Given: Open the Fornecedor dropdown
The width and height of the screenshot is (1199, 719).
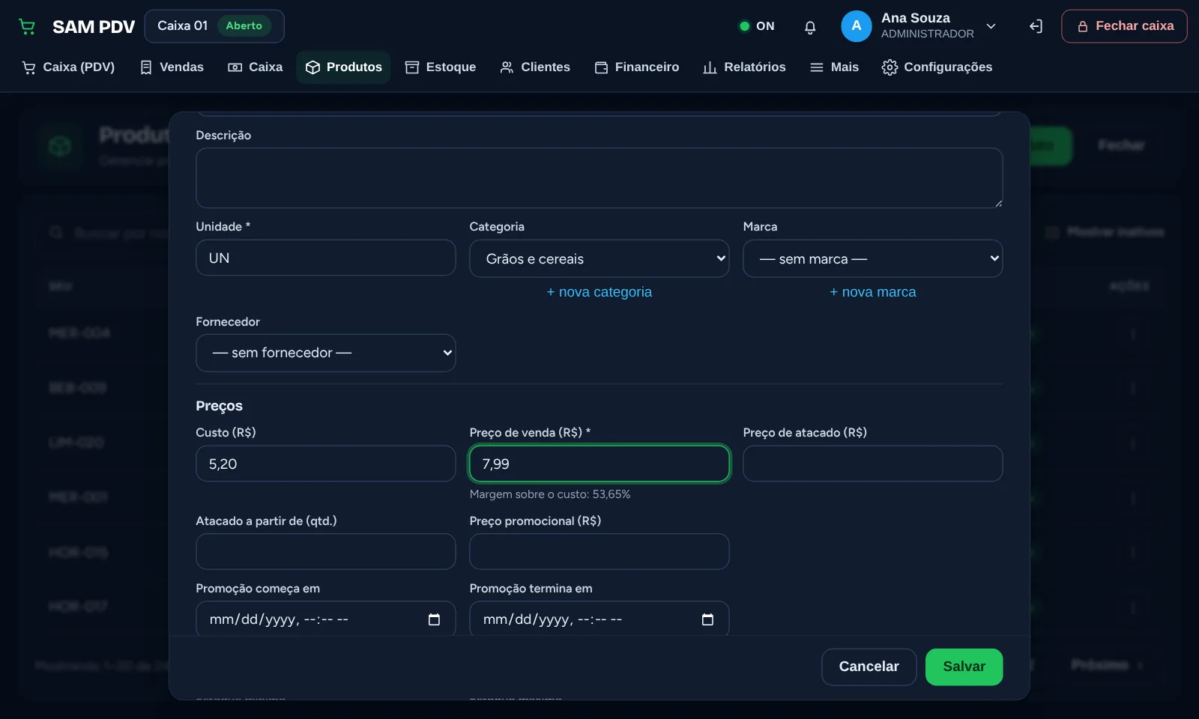Looking at the screenshot, I should point(326,353).
